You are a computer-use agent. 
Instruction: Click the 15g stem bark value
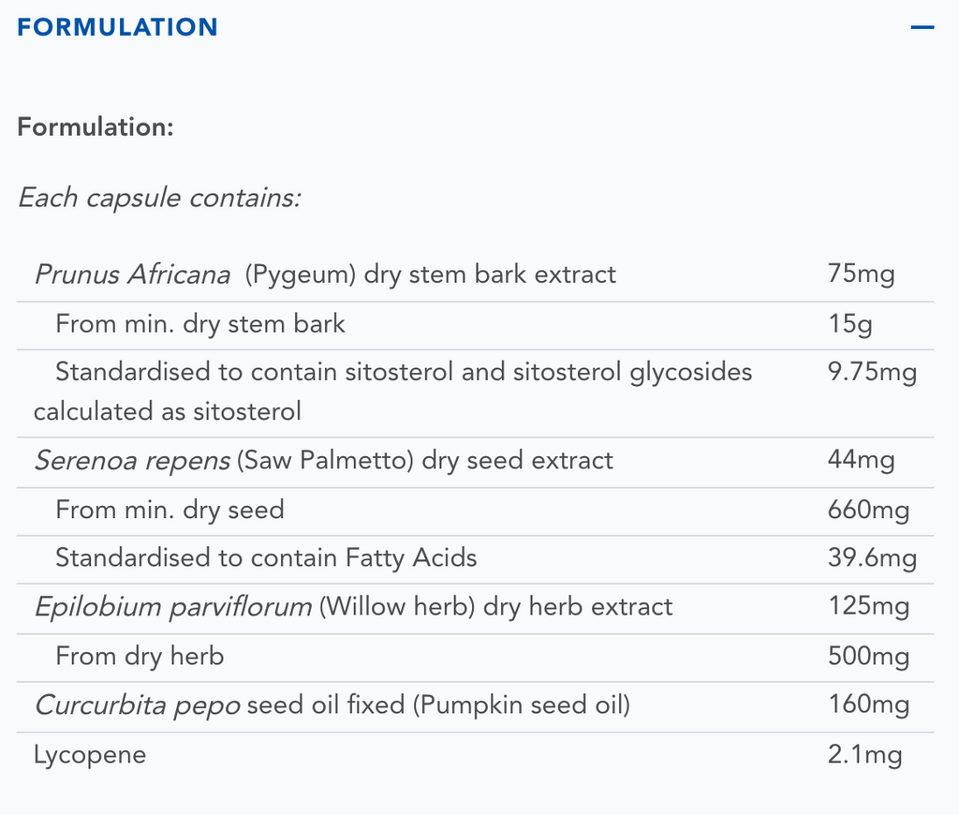pyautogui.click(x=849, y=324)
